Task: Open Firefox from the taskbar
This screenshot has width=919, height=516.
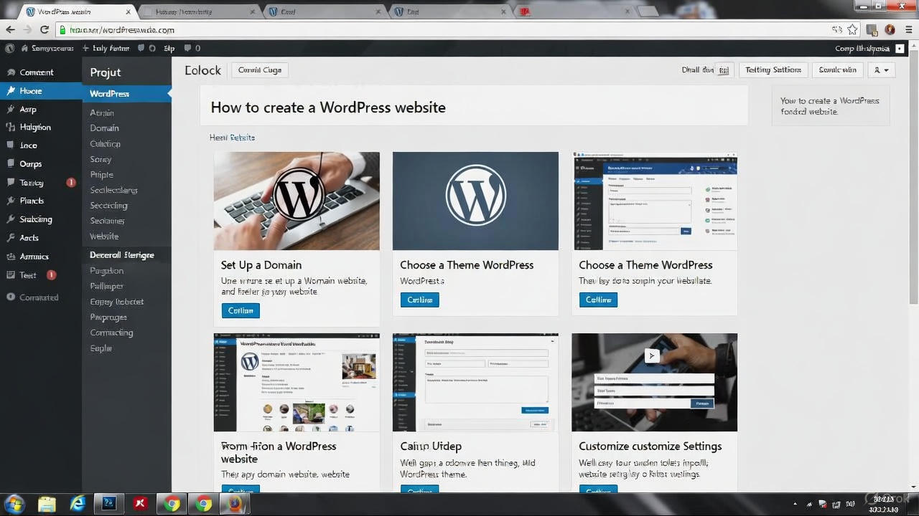Action: (235, 504)
